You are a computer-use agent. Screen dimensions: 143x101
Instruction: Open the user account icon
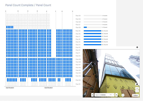pyautogui.click(x=137, y=47)
